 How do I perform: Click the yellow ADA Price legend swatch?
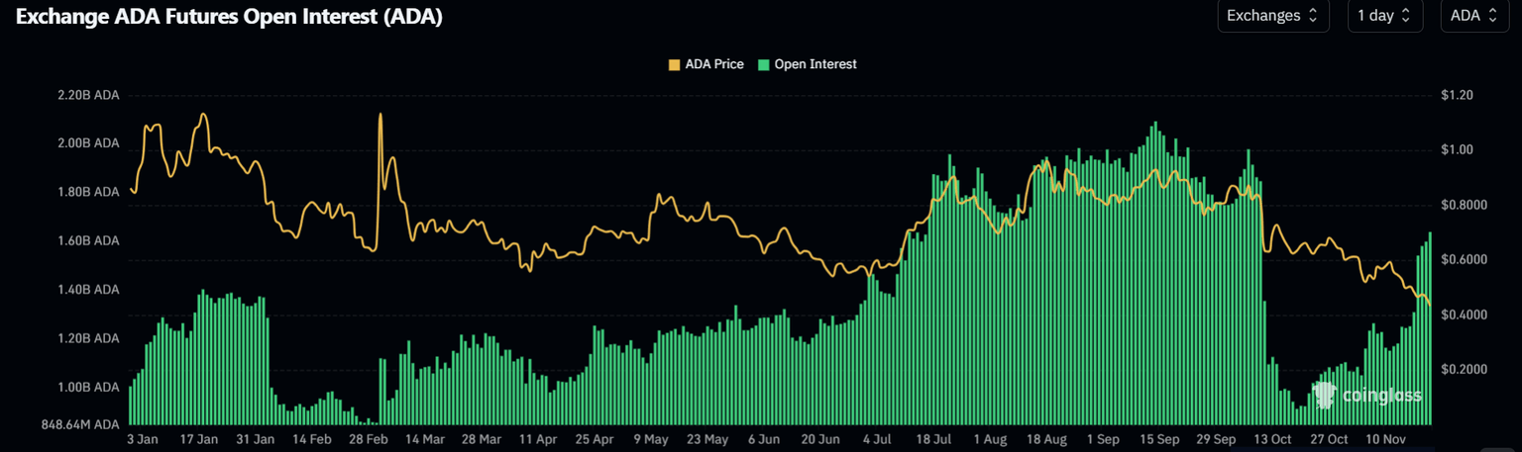[675, 64]
